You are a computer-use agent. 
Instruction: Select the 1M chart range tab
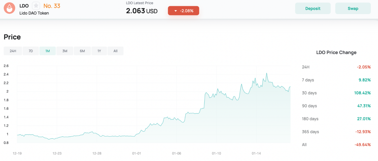point(48,51)
